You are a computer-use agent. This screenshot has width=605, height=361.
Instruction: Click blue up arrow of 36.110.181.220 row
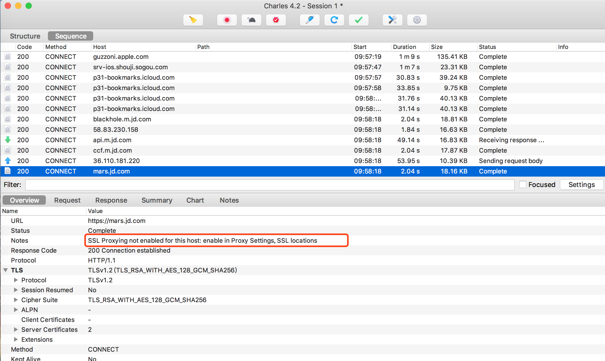coord(8,161)
